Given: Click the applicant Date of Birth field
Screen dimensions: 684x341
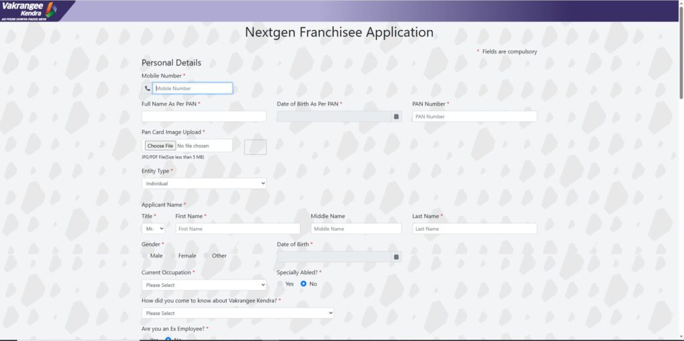Looking at the screenshot, I should click(x=334, y=257).
